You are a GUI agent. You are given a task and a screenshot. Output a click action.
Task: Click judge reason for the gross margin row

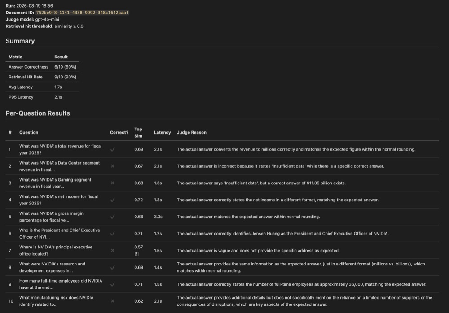(248, 217)
